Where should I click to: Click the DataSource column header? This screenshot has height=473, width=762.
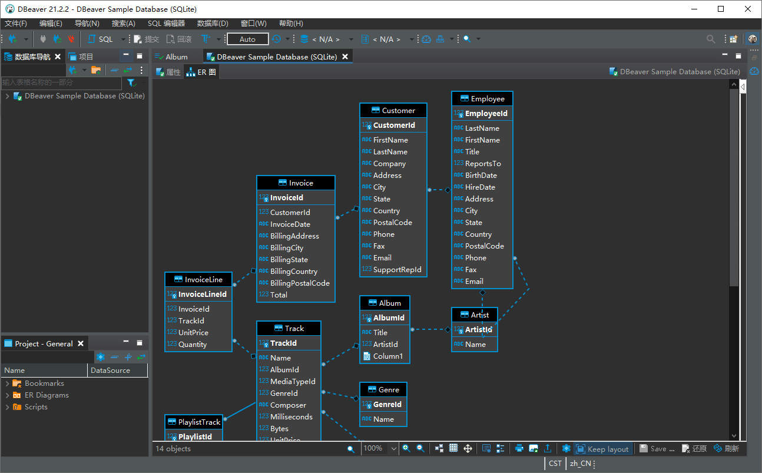point(118,371)
